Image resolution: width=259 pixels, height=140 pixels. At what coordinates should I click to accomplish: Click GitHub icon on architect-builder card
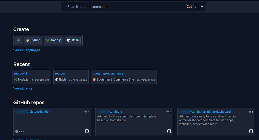(87, 131)
